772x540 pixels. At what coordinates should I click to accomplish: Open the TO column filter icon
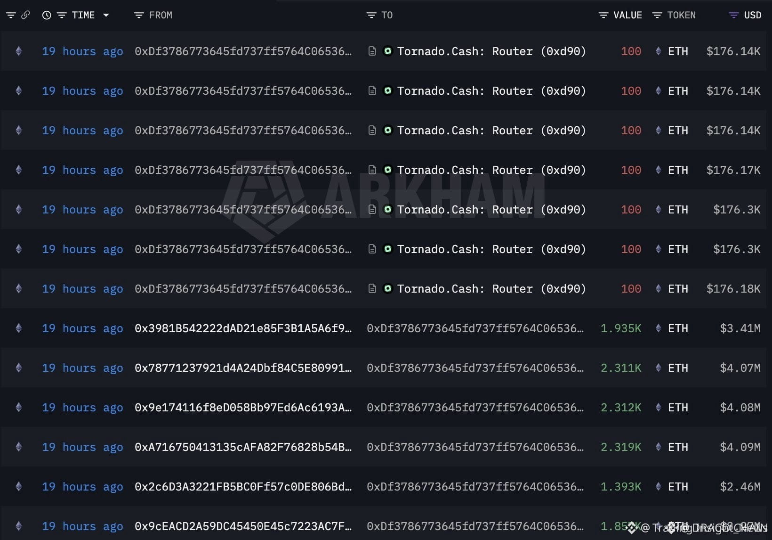point(371,15)
